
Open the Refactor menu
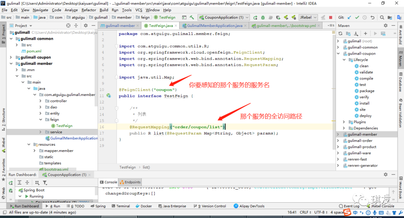89,10
